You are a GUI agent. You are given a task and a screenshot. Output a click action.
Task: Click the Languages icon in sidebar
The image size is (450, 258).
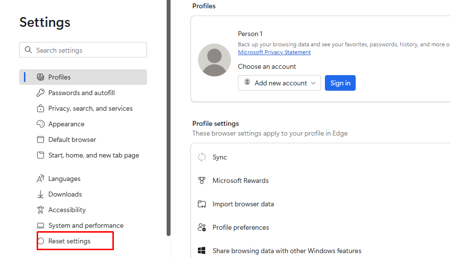pyautogui.click(x=41, y=179)
